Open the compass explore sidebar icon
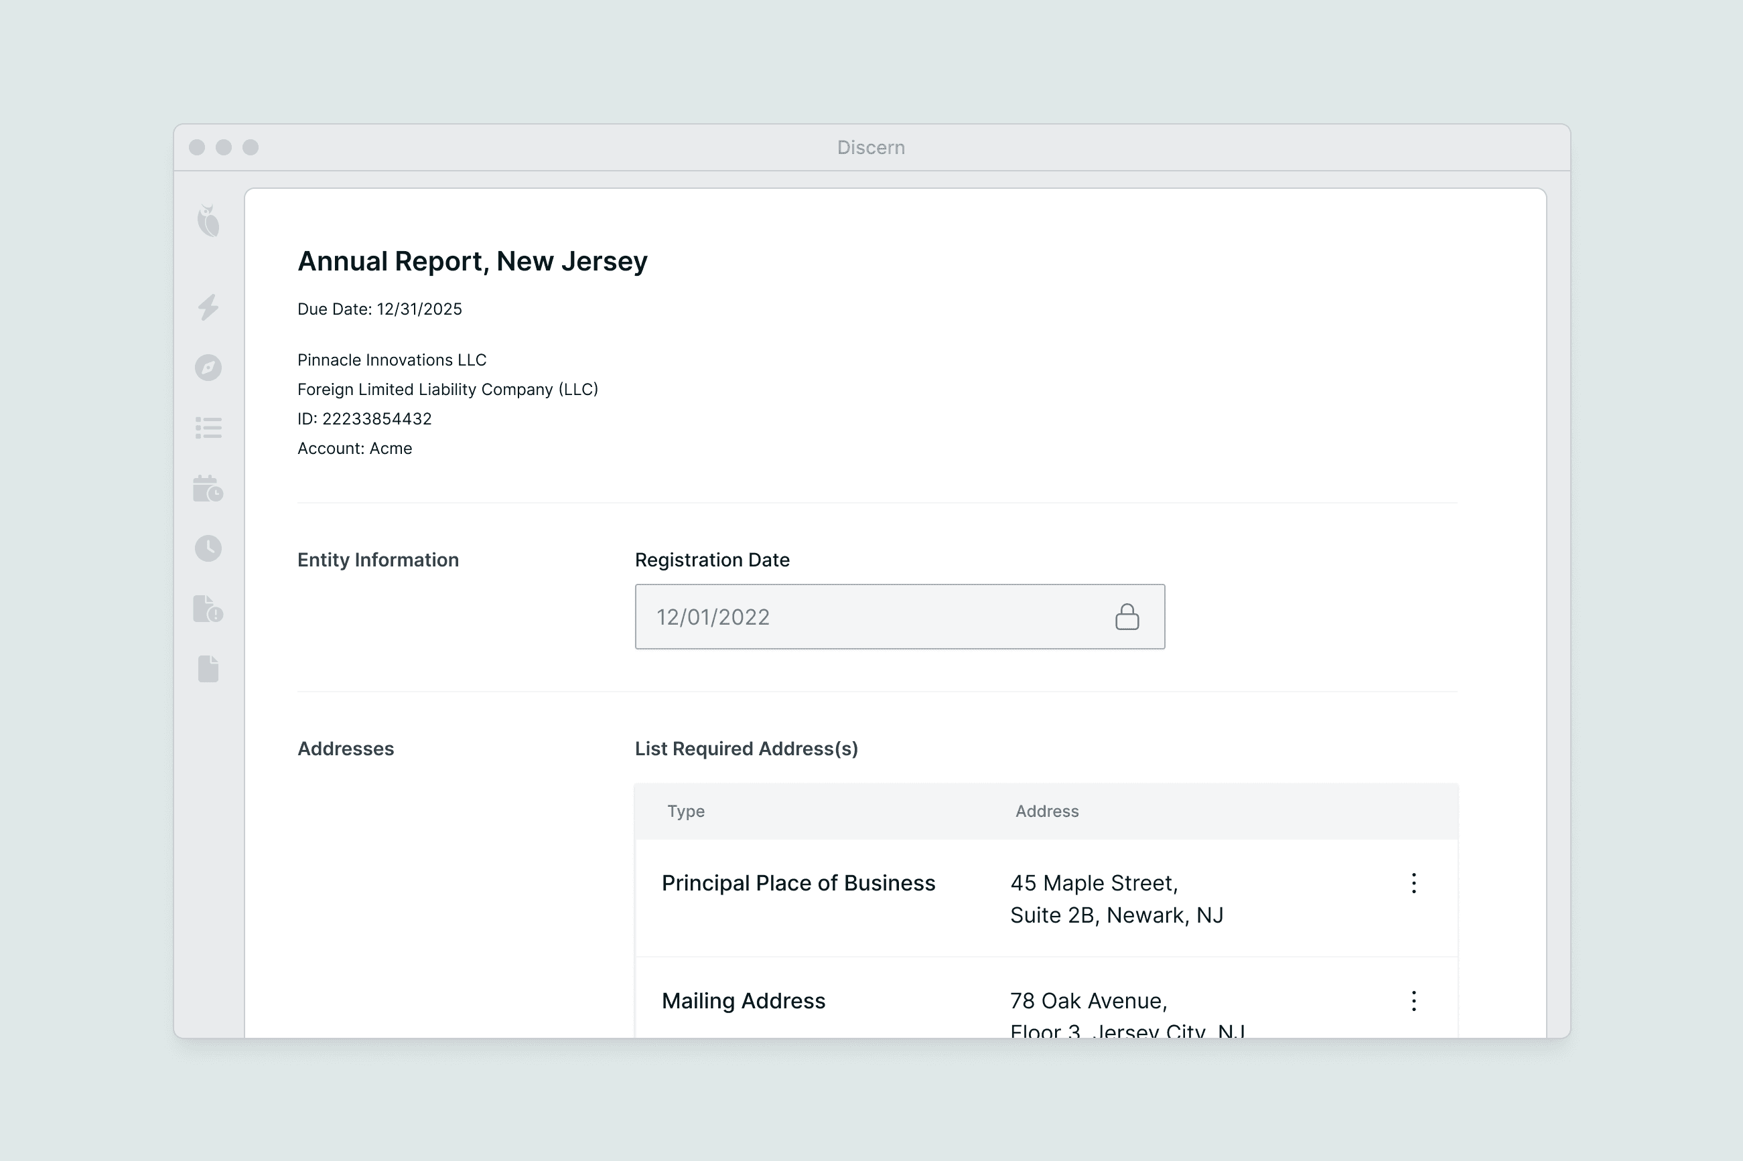This screenshot has width=1743, height=1161. click(208, 368)
